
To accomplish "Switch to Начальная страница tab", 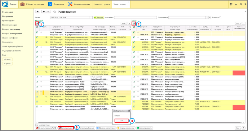I will coord(102,4).
